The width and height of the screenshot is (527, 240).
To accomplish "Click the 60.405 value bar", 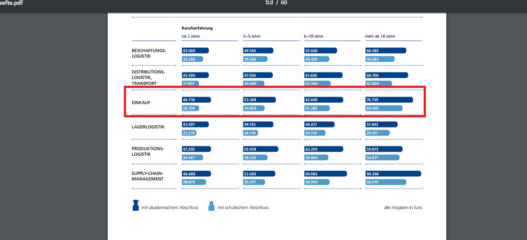I will 384,108.
